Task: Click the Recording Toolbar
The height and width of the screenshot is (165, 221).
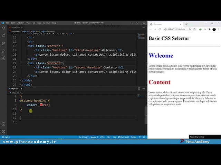Action: click(205, 137)
